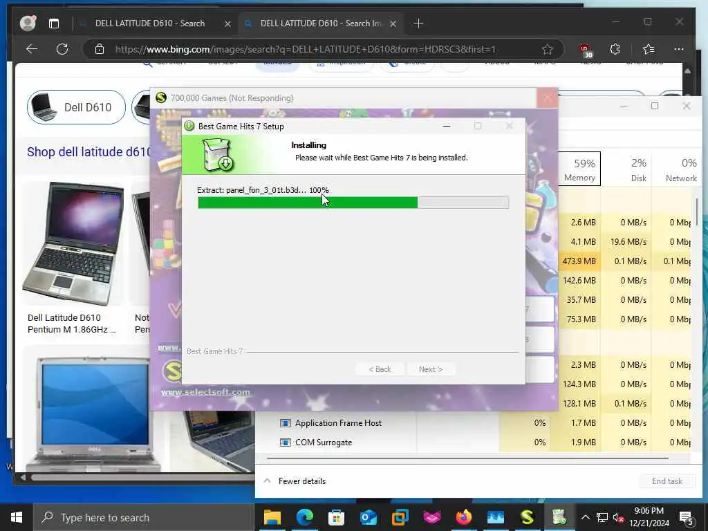The height and width of the screenshot is (531, 708).
Task: Click the Best Game Hits 7 Setup title icon
Action: [x=189, y=126]
